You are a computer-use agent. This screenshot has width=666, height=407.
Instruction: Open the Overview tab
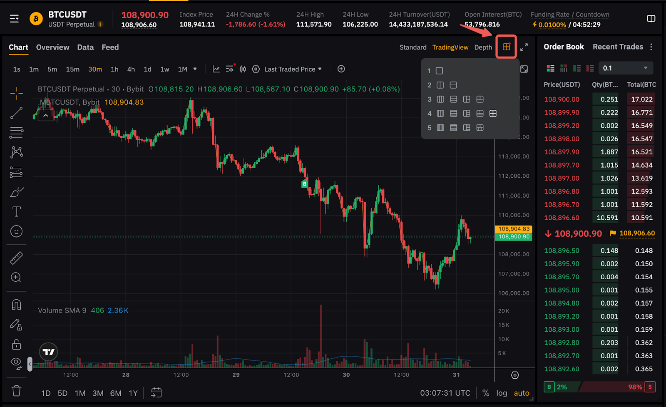[x=52, y=47]
